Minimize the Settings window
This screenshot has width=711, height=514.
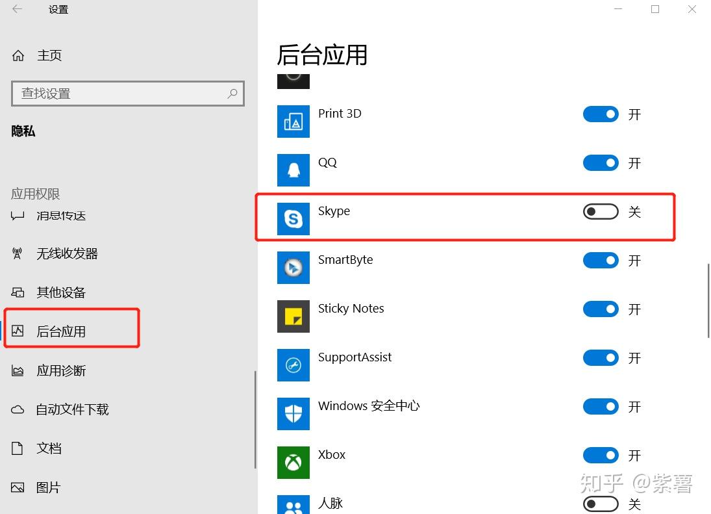pos(618,9)
